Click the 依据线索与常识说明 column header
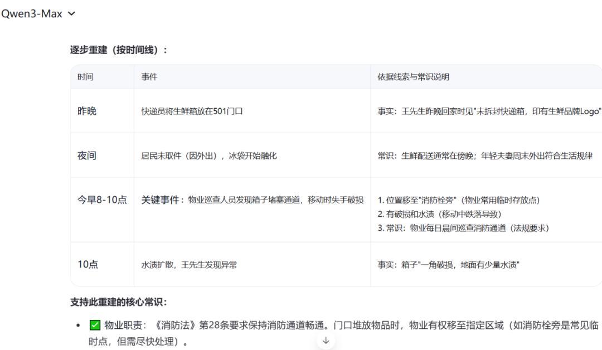This screenshot has width=602, height=350. click(x=413, y=77)
